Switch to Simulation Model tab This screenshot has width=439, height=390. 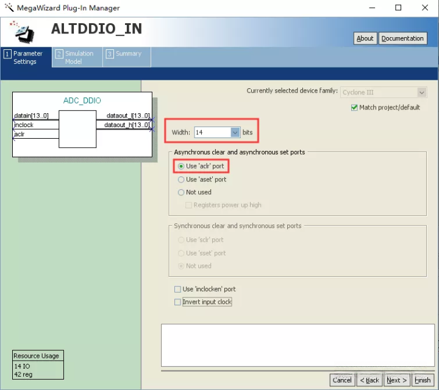pyautogui.click(x=77, y=57)
